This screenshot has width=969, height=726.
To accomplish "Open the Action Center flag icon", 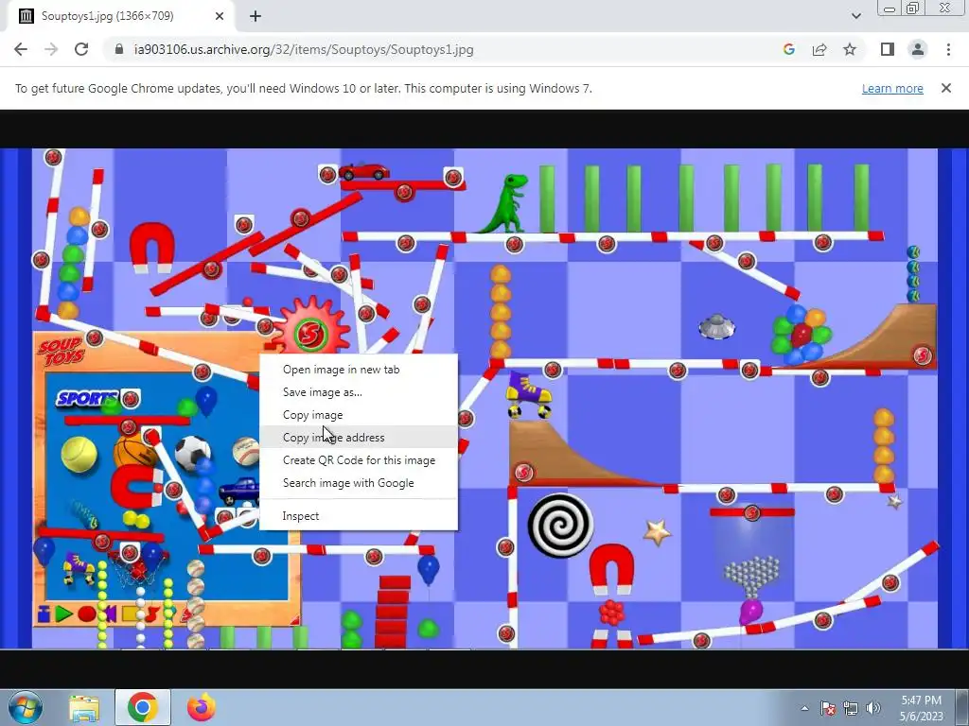I will pyautogui.click(x=828, y=708).
